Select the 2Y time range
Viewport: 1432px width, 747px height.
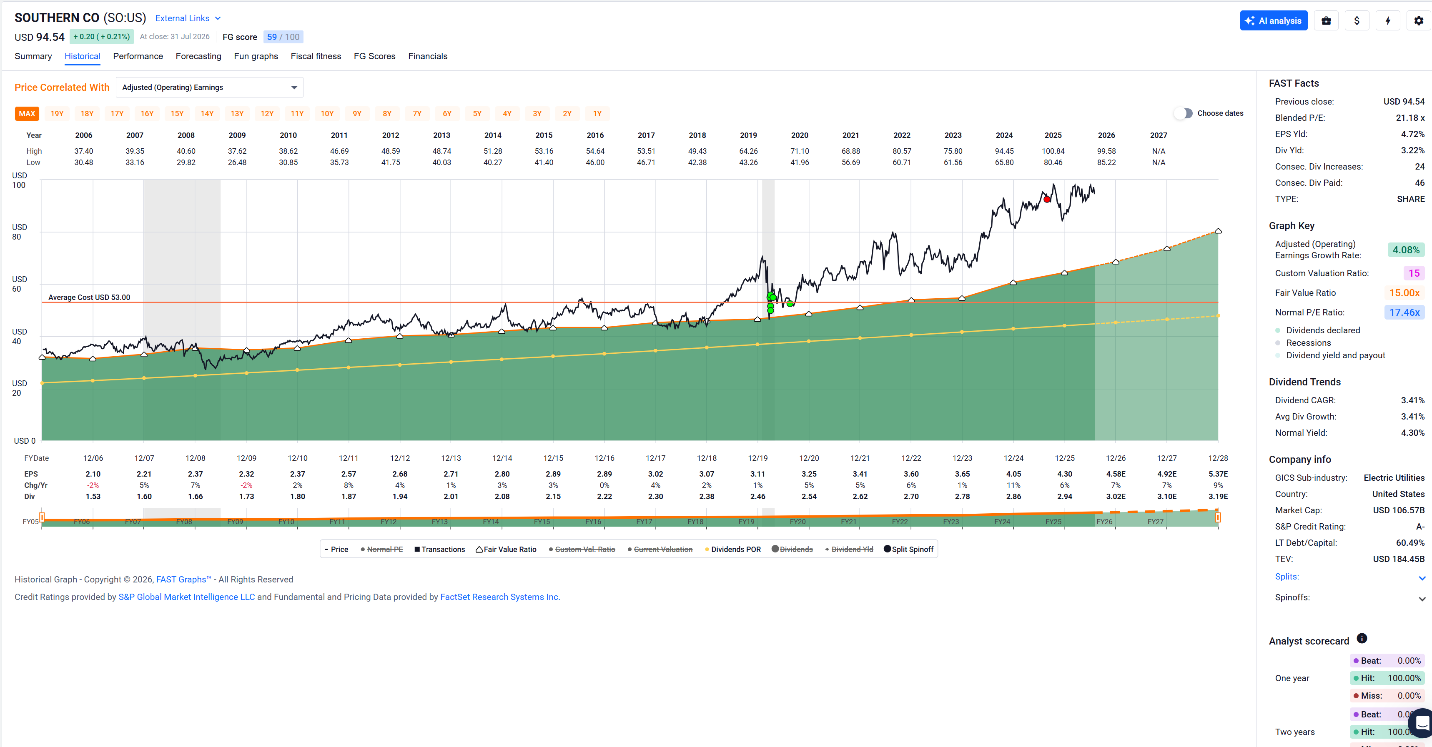567,114
